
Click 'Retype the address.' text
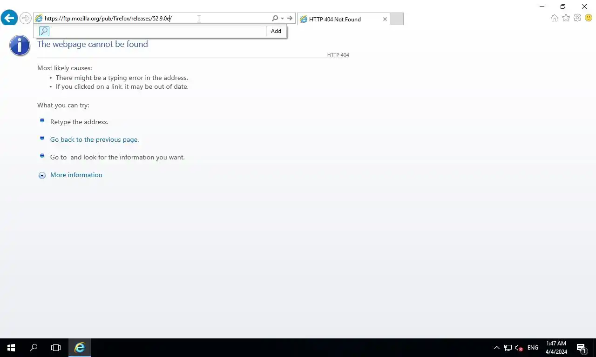[x=79, y=122]
